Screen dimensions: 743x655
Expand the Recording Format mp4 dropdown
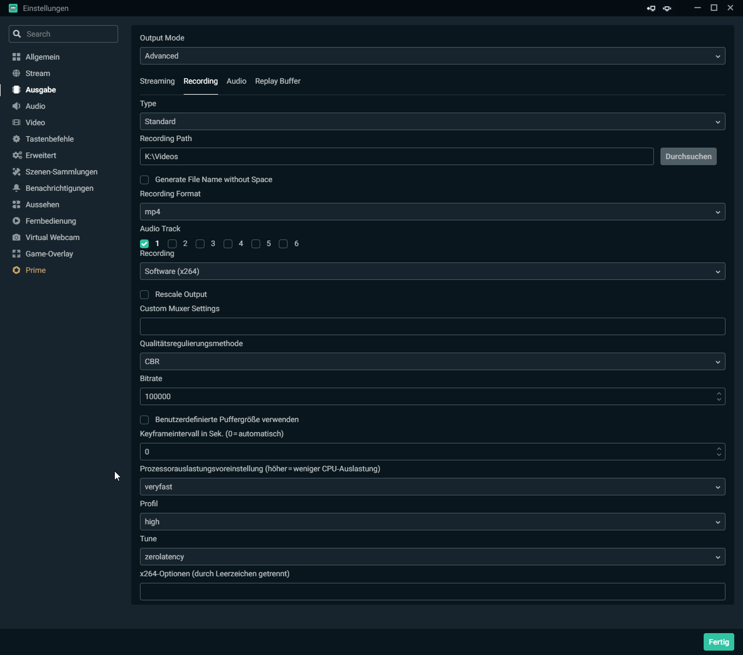(432, 212)
